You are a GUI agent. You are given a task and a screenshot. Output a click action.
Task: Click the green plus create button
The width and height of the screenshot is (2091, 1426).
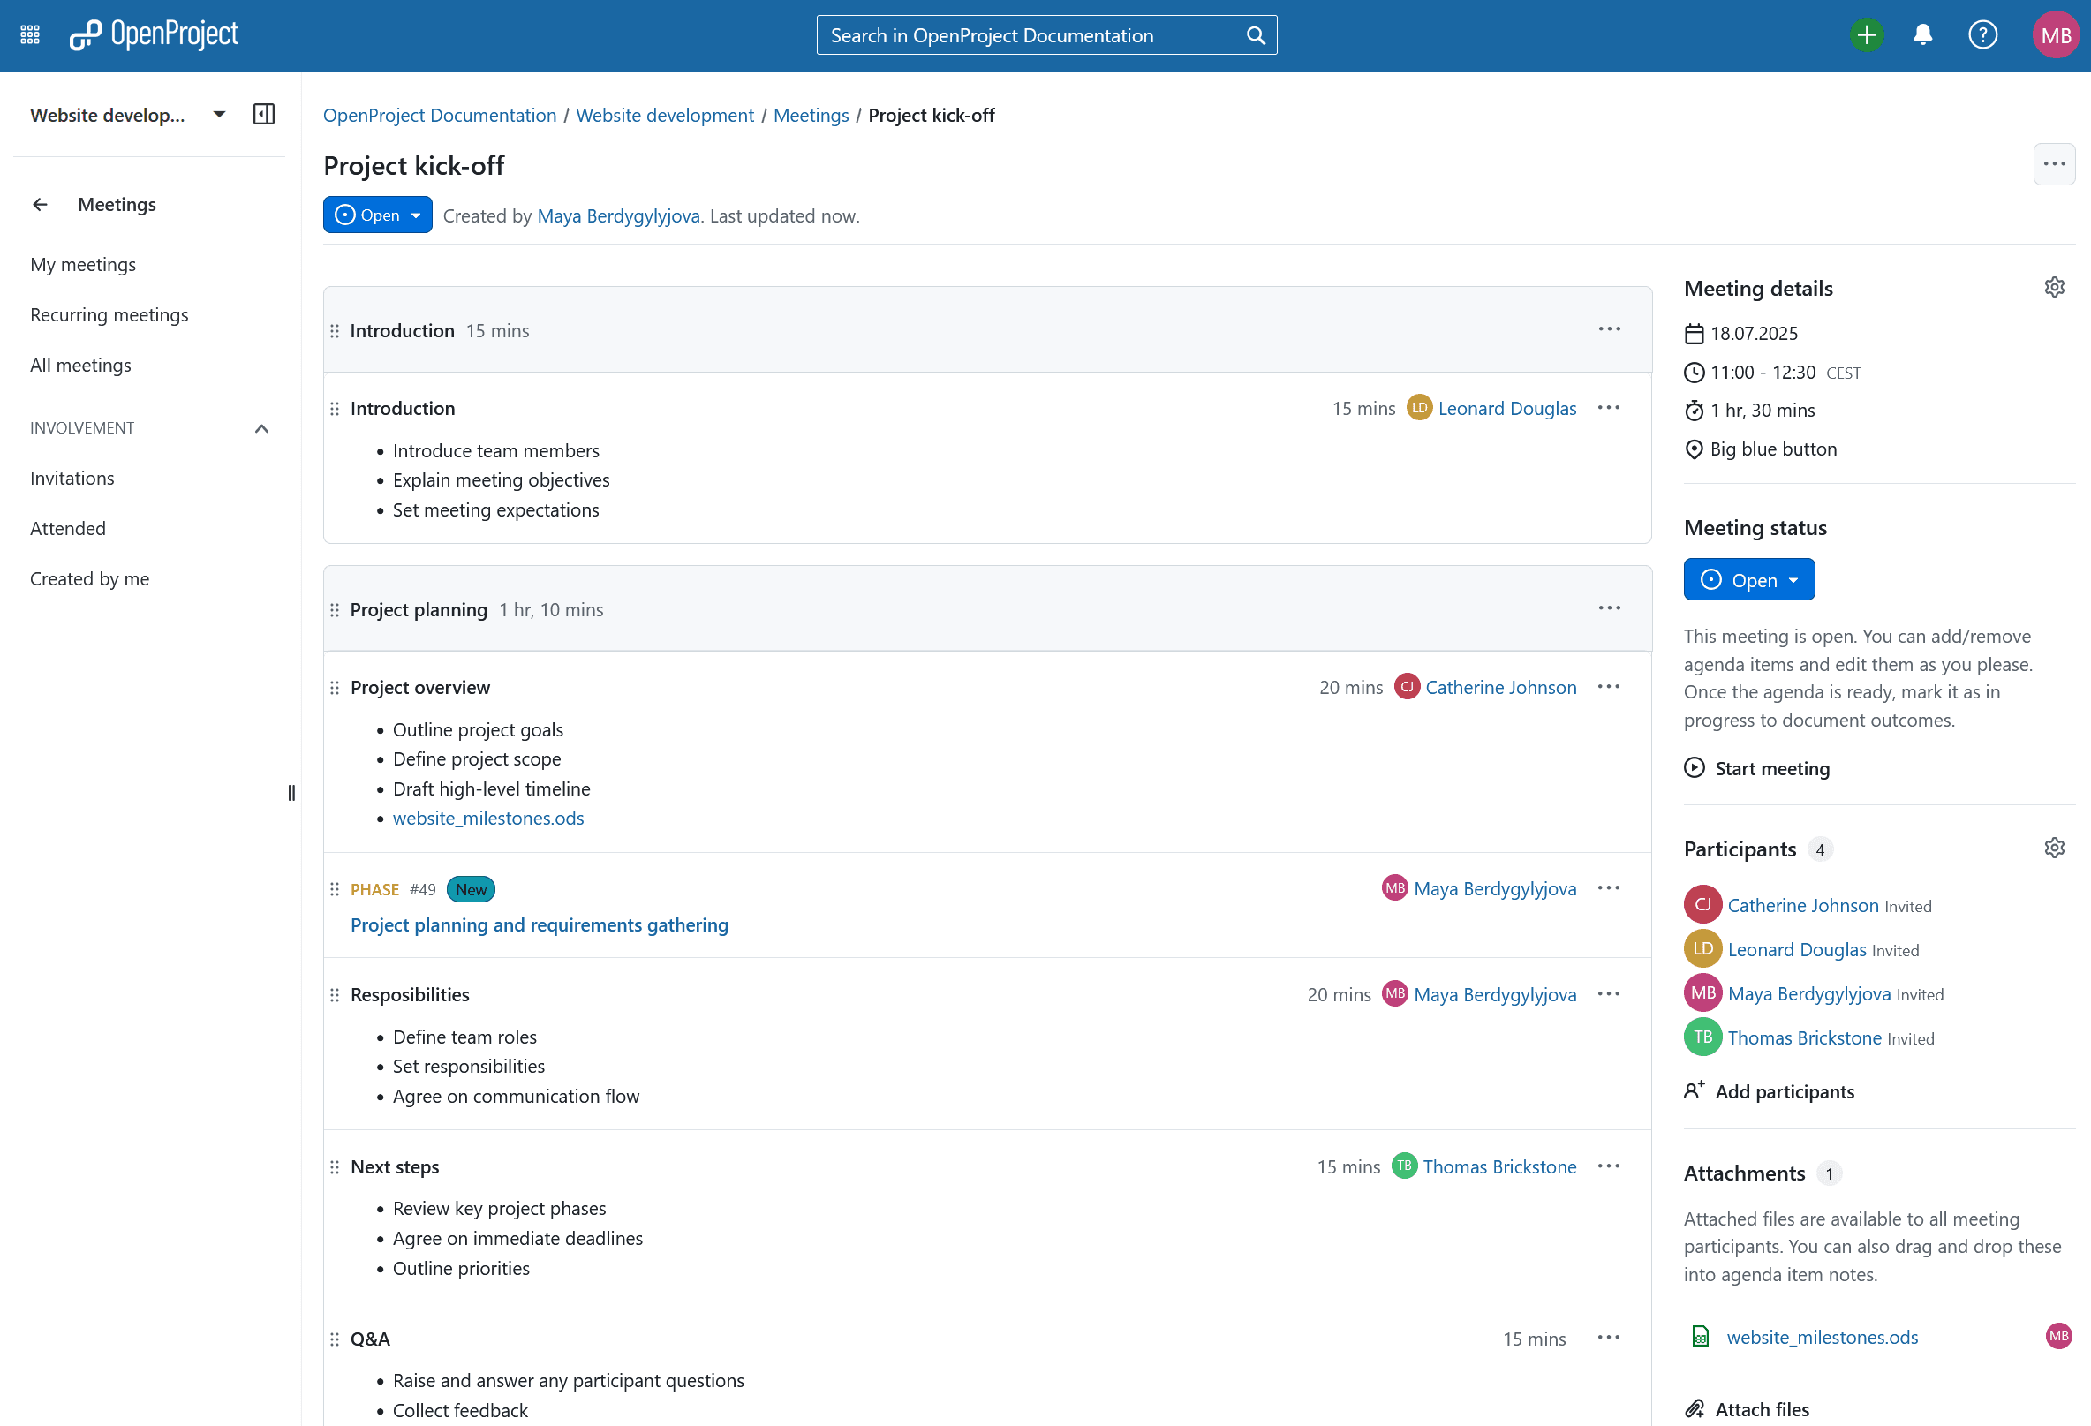point(1866,35)
